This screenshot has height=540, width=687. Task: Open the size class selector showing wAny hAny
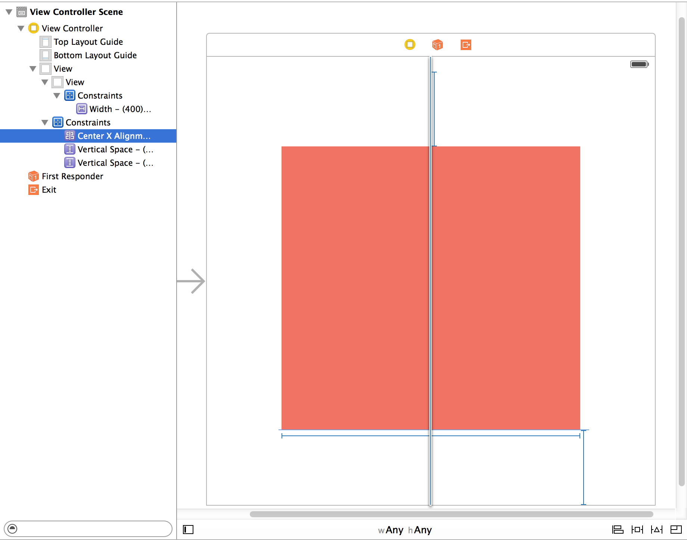[404, 530]
